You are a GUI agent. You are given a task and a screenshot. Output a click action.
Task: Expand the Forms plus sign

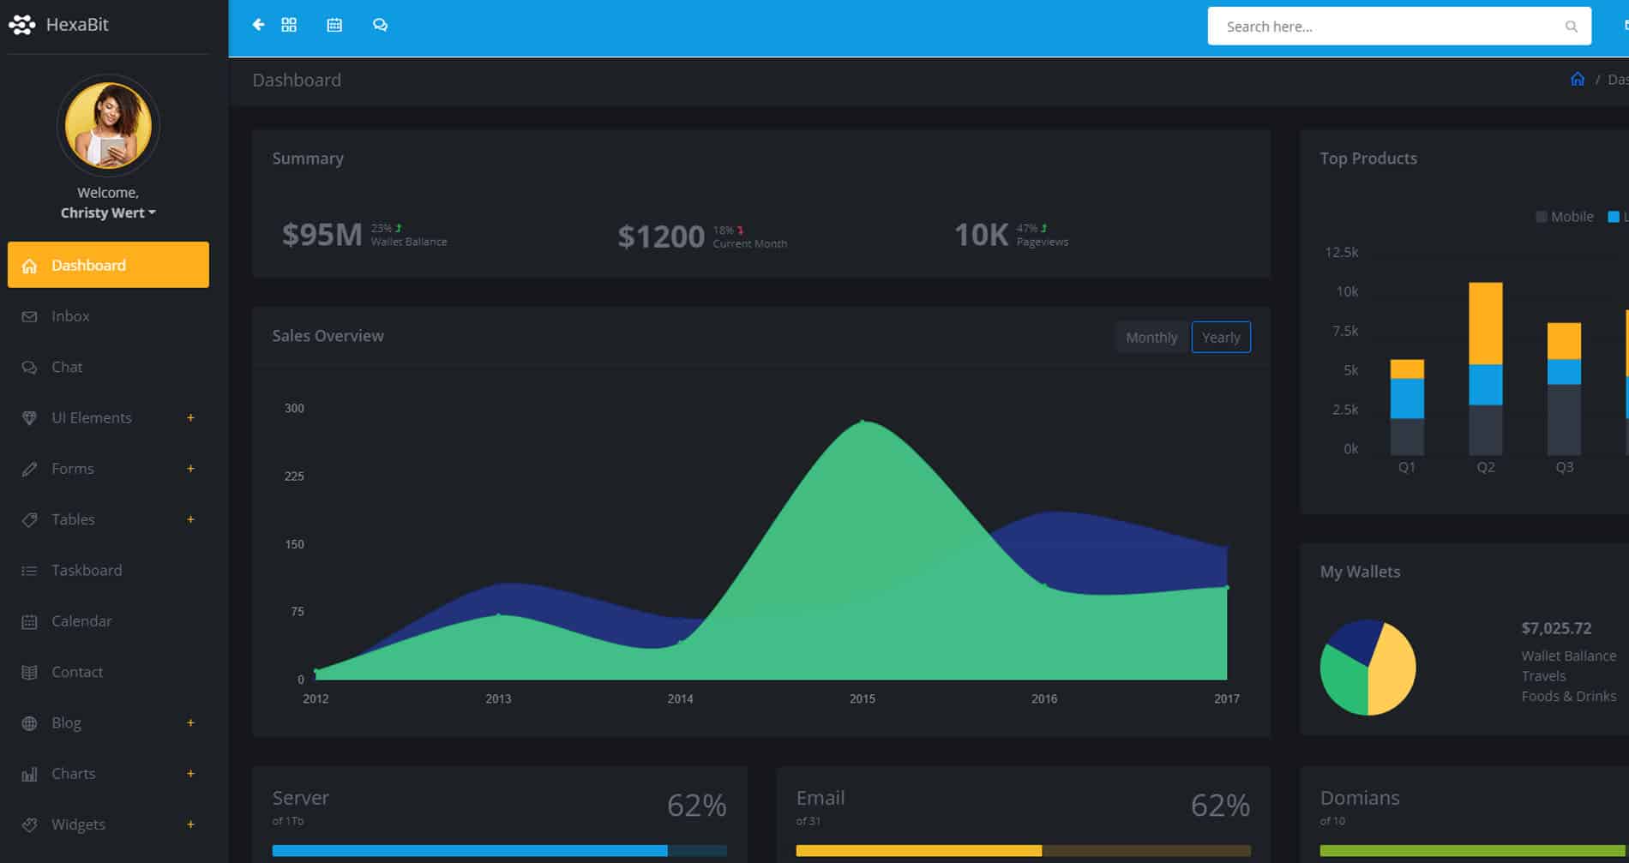coord(190,468)
